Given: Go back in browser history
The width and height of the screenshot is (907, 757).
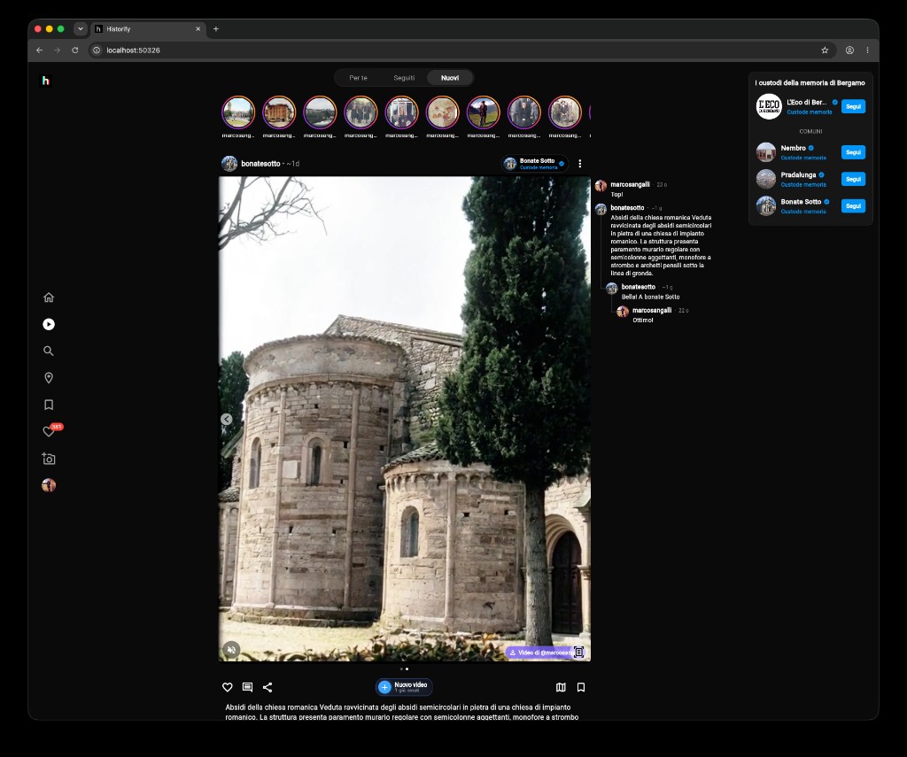Looking at the screenshot, I should [x=39, y=50].
